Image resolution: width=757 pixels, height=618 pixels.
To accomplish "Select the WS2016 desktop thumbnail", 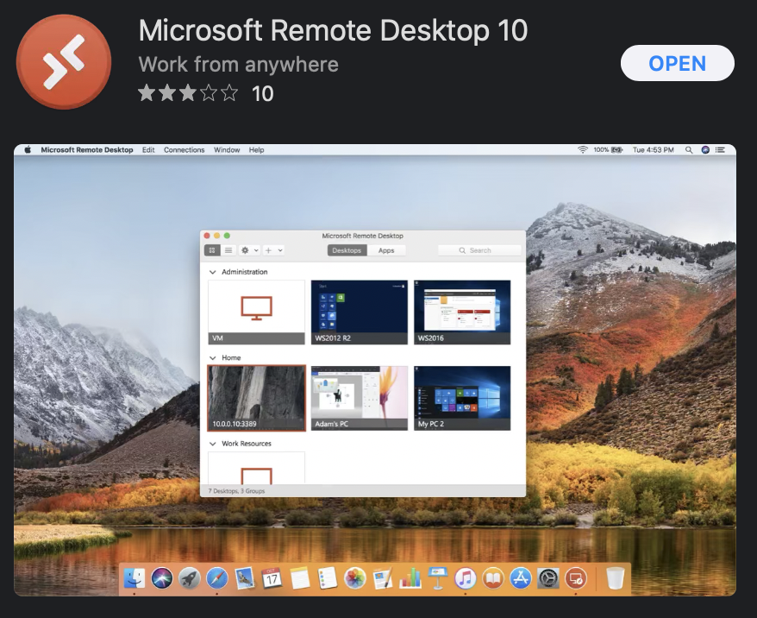I will tap(462, 312).
